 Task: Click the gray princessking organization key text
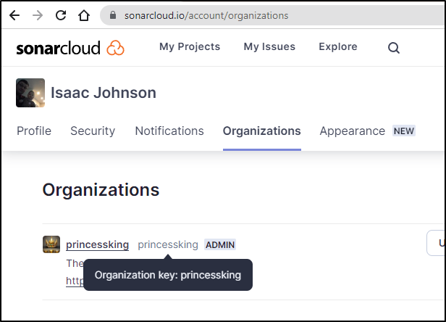pos(168,244)
